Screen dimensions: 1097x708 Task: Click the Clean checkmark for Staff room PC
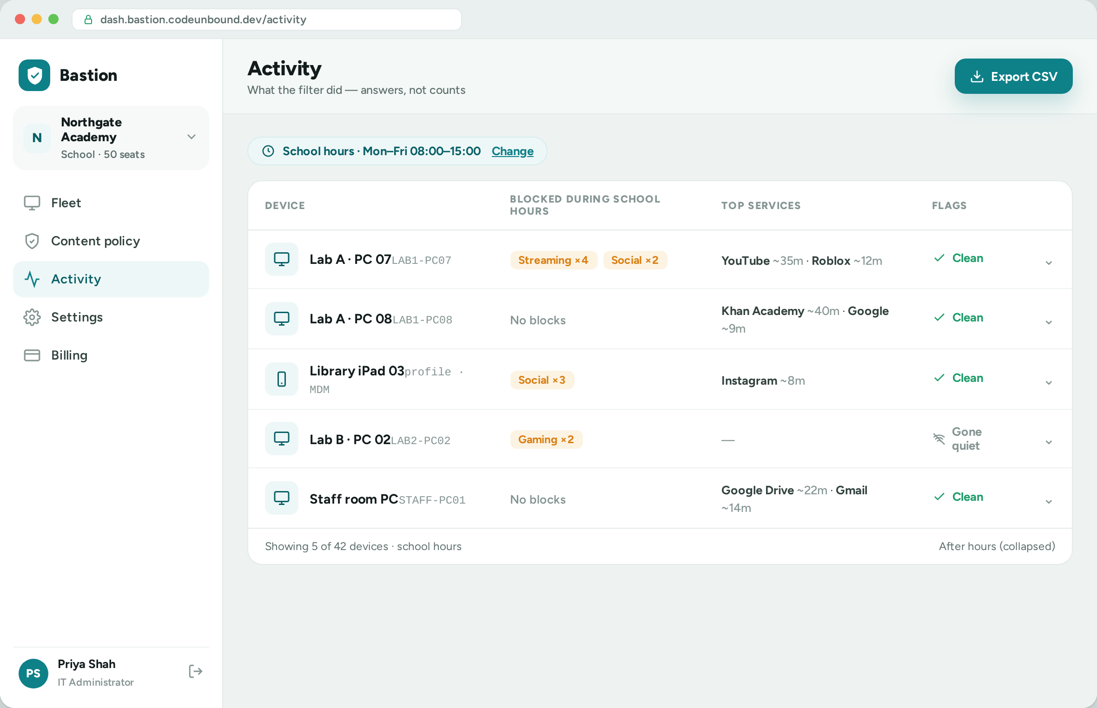pos(939,497)
